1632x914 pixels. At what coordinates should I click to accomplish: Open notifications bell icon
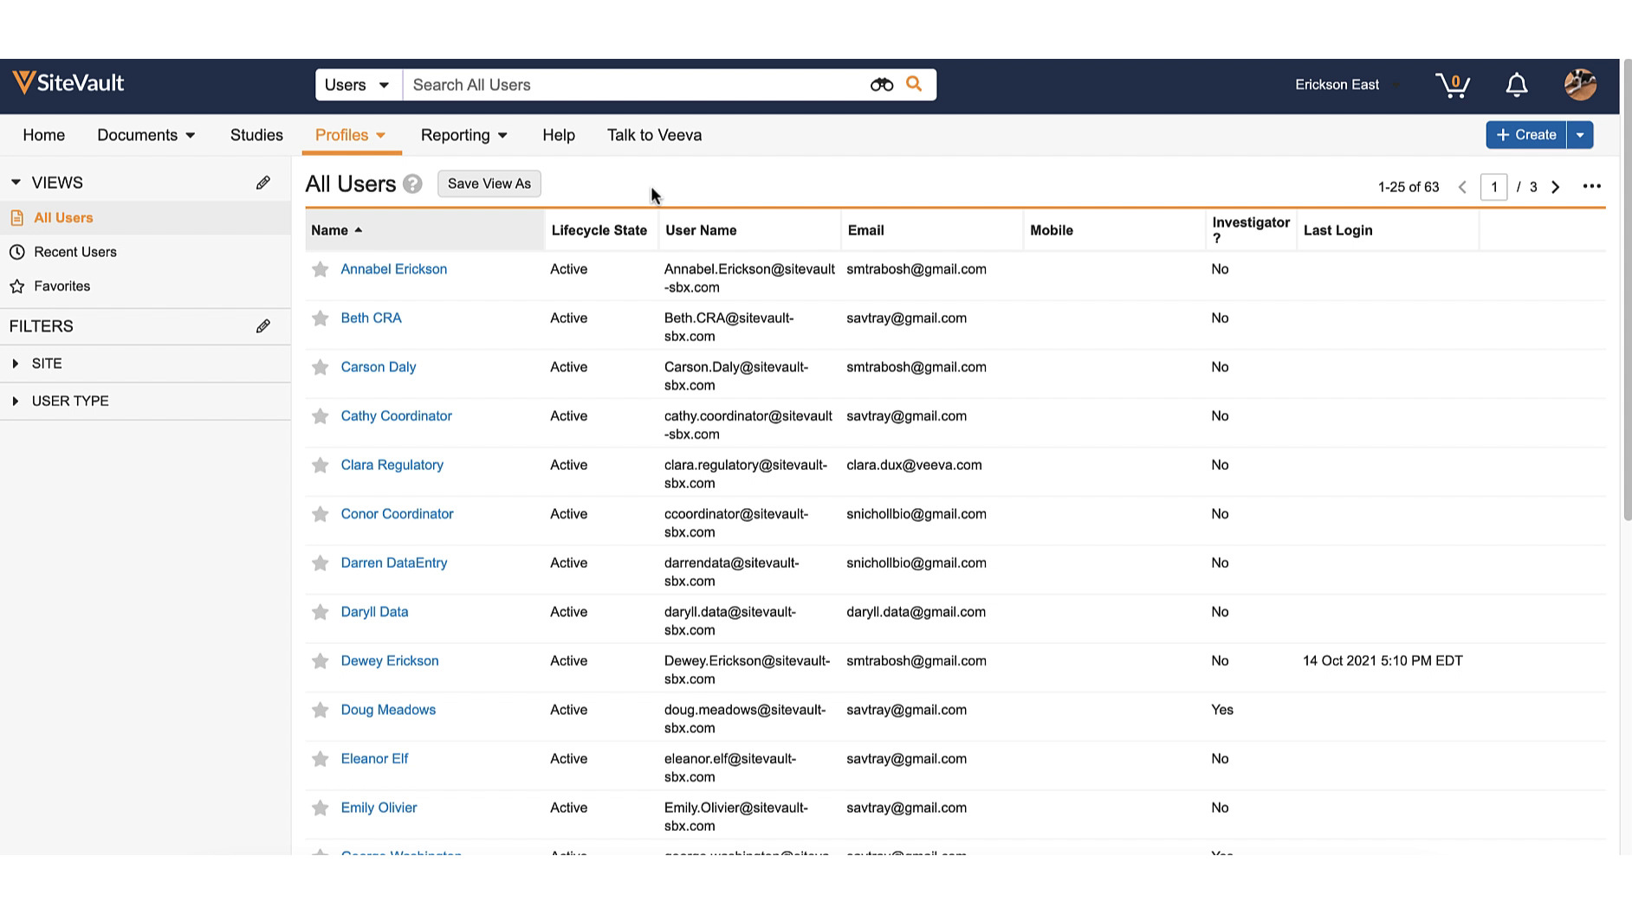pyautogui.click(x=1517, y=85)
